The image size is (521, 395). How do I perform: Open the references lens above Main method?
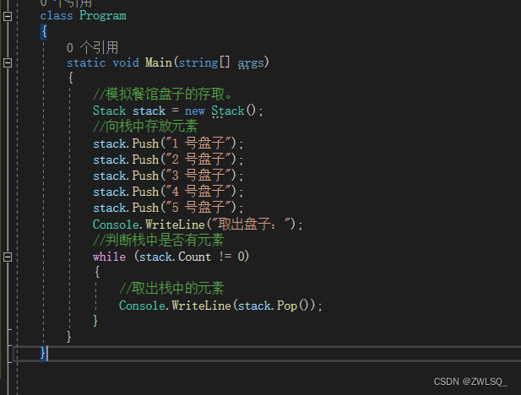click(92, 47)
